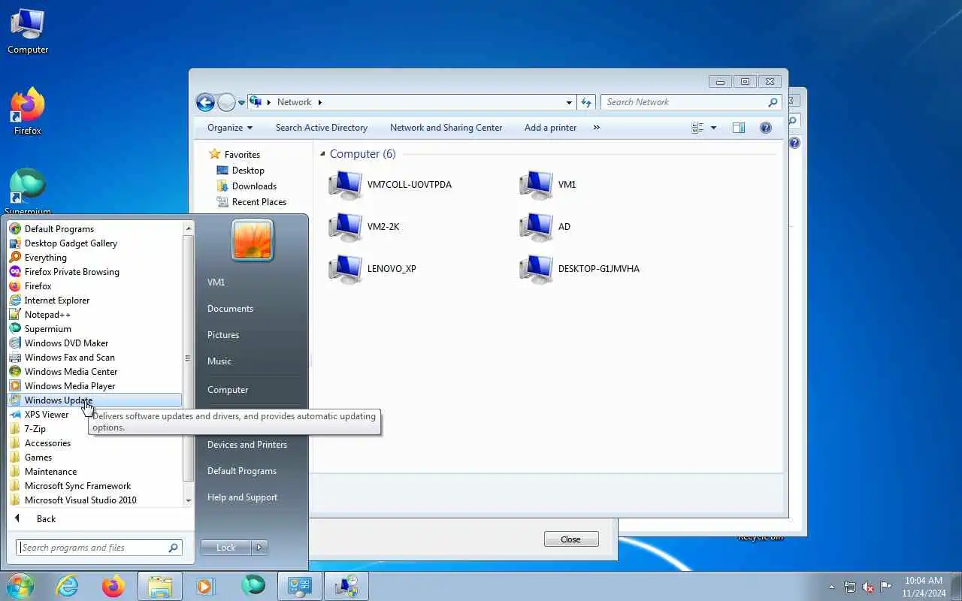Click the Windows Start orb
The width and height of the screenshot is (962, 601).
[20, 586]
